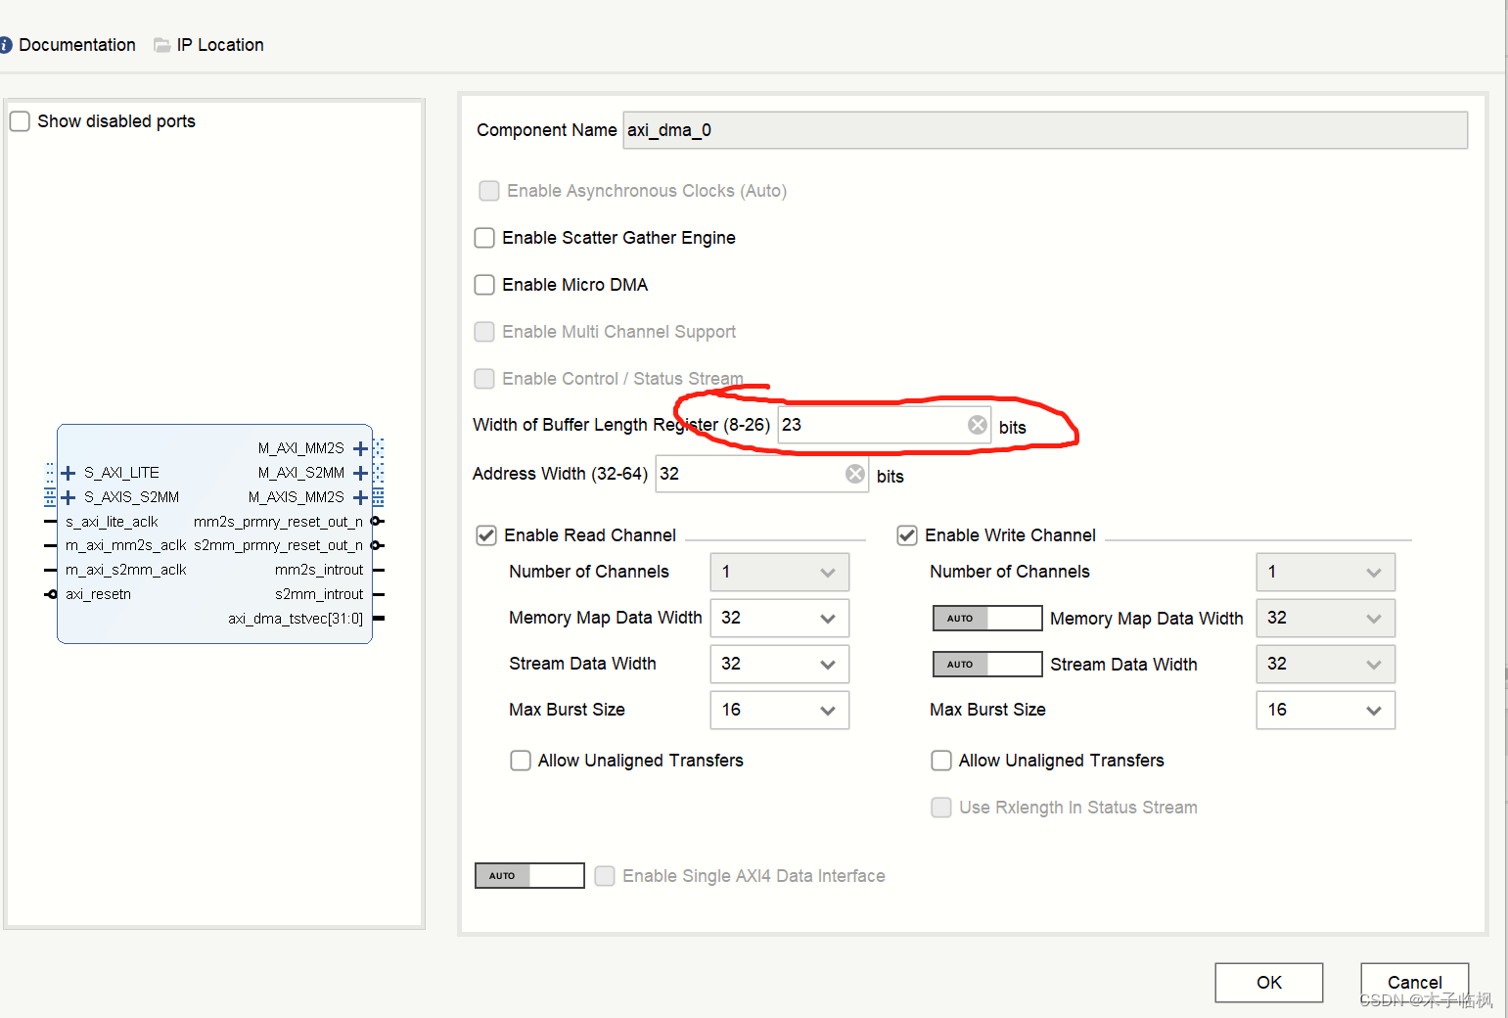Expand M_AXI_MM2S interface plus icon
Viewport: 1508px width, 1018px height.
[360, 447]
